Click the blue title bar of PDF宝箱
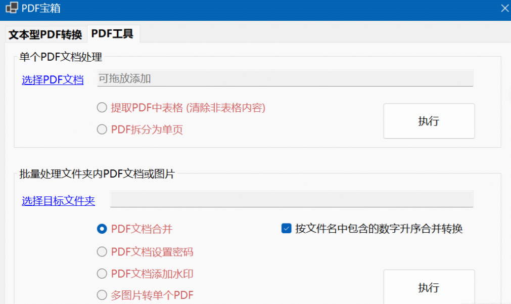The height and width of the screenshot is (304, 511). pos(253,8)
